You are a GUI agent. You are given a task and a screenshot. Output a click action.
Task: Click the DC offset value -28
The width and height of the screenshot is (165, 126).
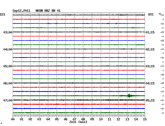162,41
